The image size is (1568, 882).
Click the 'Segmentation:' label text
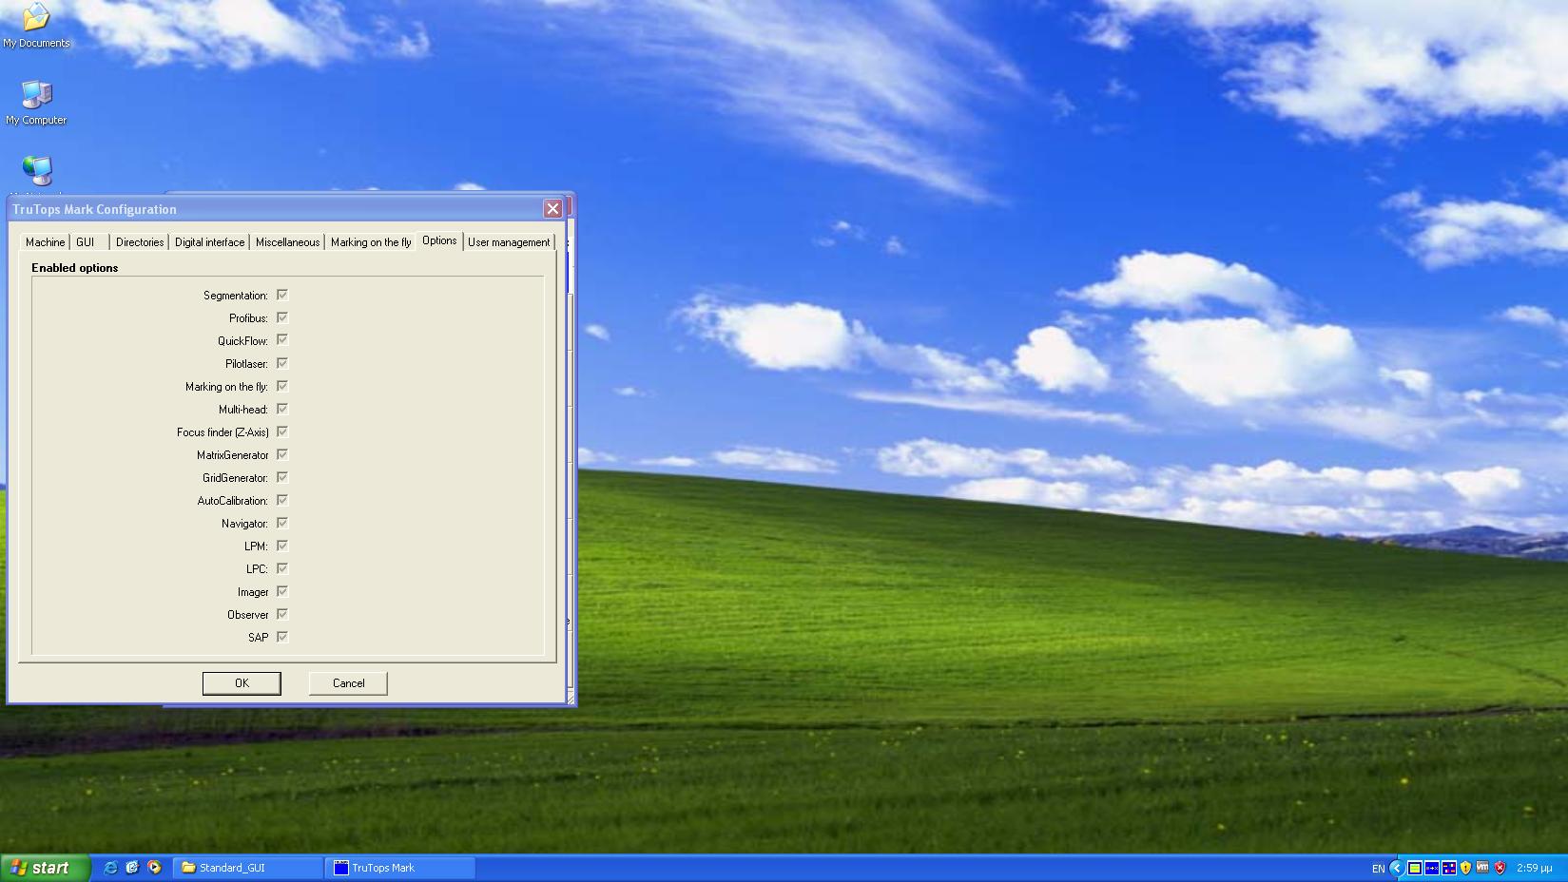click(x=236, y=296)
